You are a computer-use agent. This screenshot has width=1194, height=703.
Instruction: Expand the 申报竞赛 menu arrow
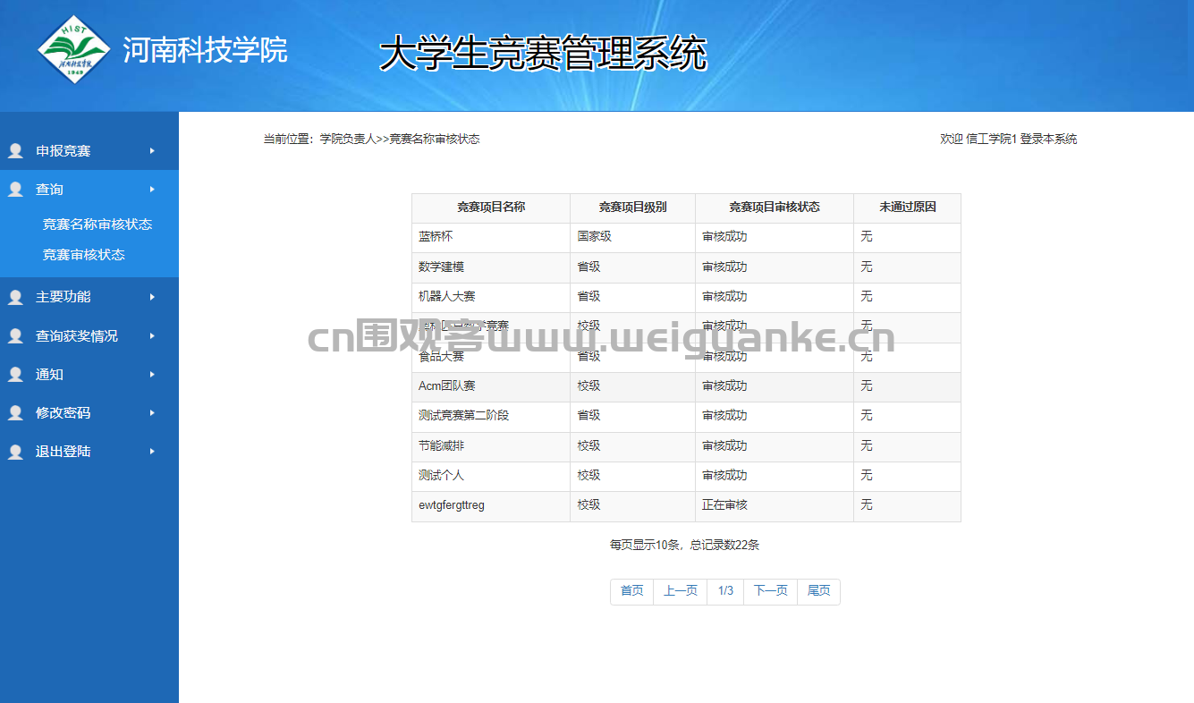pyautogui.click(x=152, y=151)
